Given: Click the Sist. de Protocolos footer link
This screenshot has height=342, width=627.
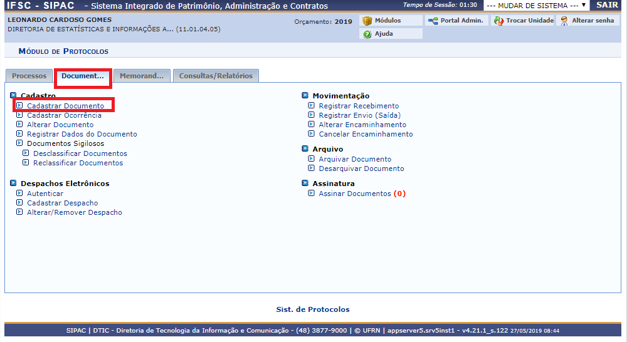Looking at the screenshot, I should pyautogui.click(x=313, y=309).
